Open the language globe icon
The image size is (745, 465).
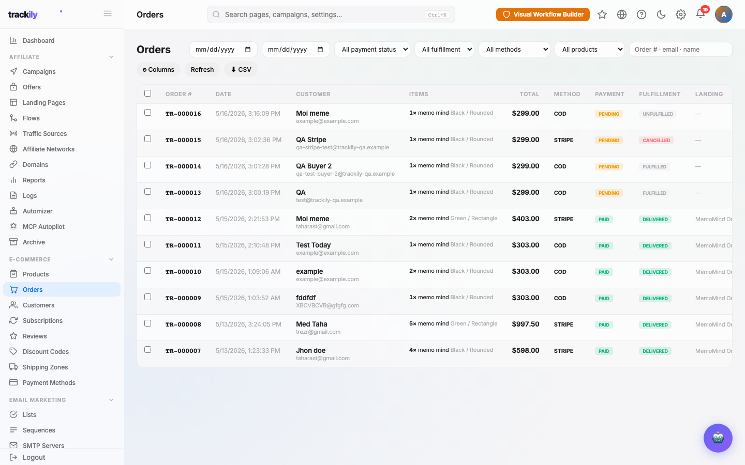click(x=622, y=14)
